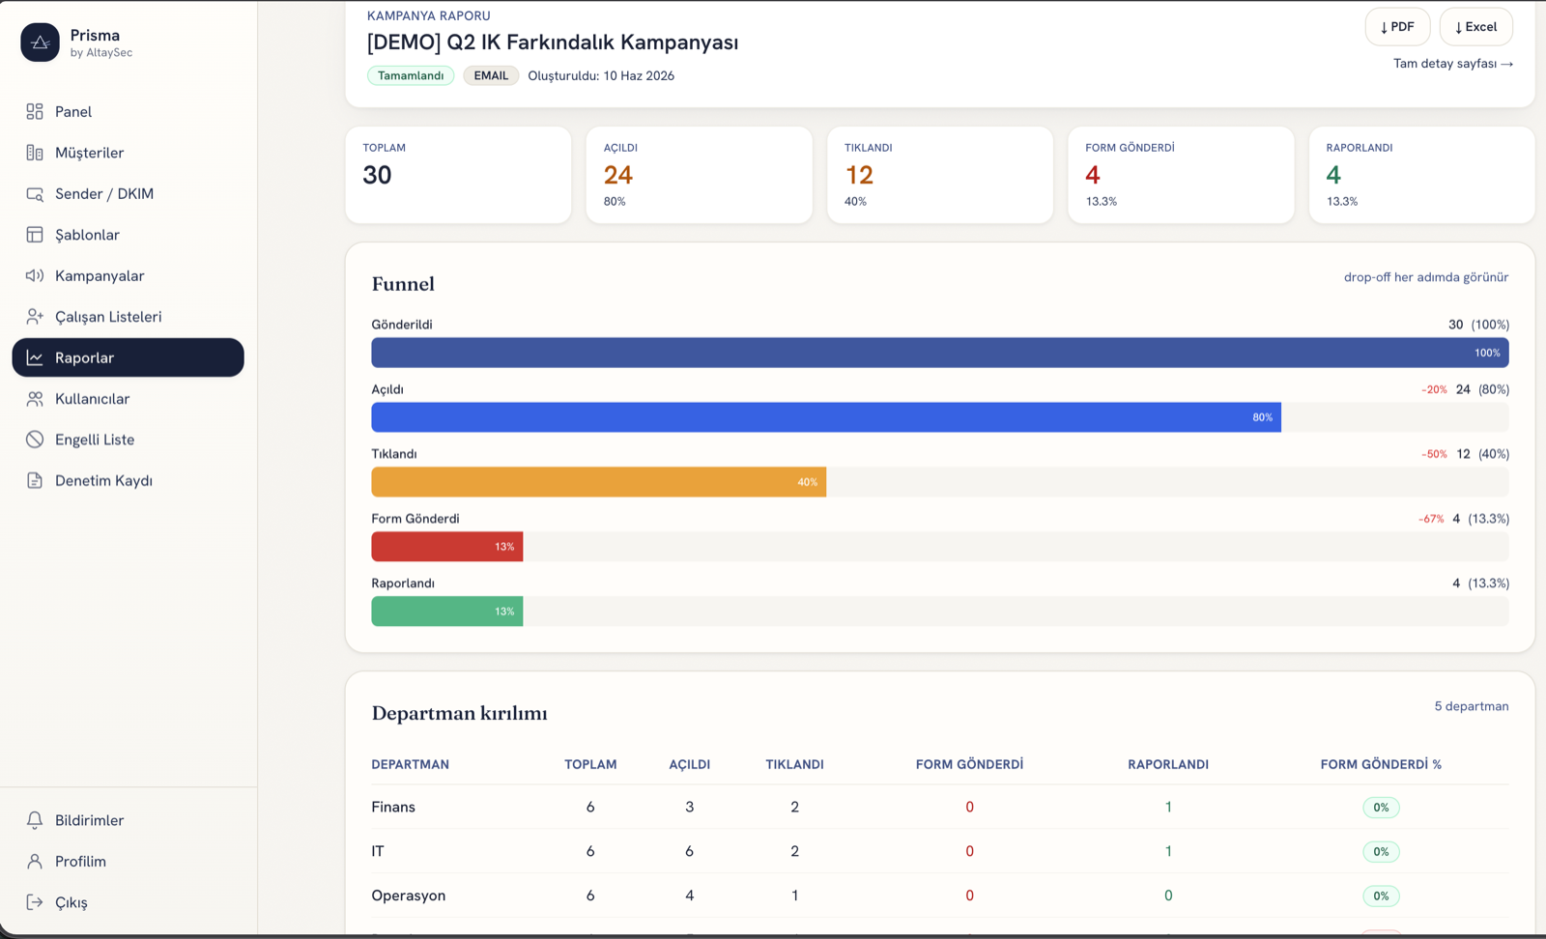1546x939 pixels.
Task: Click the AÇILDI 24 stat card
Action: coord(699,175)
